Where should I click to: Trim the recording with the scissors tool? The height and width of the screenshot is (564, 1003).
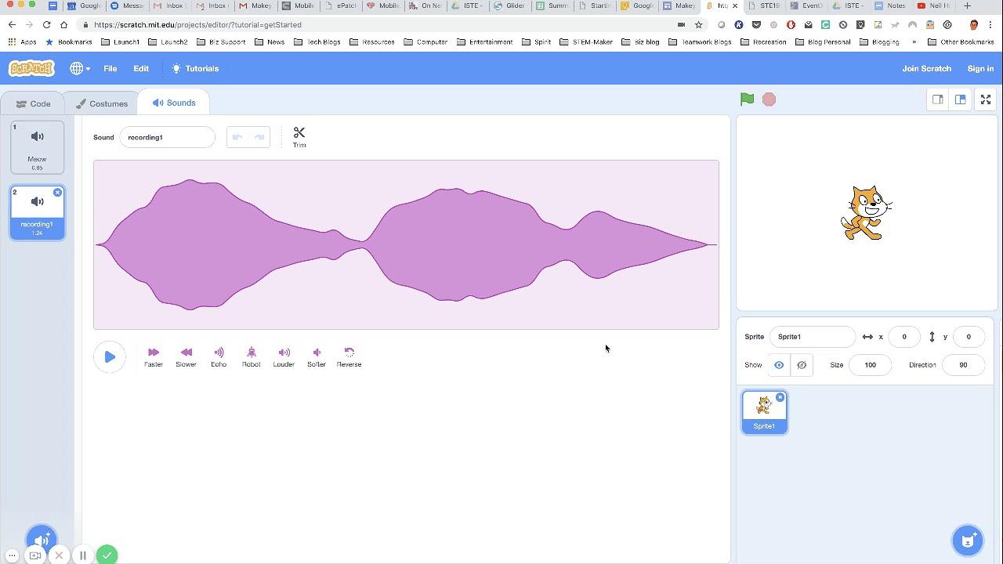(x=299, y=136)
